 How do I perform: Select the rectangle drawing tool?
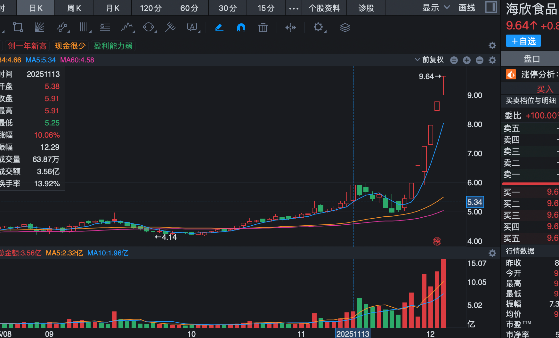click(x=18, y=27)
